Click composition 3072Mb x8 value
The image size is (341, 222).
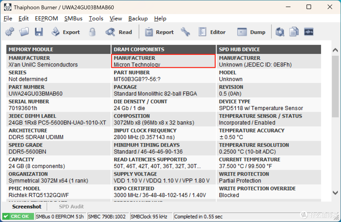154,123
